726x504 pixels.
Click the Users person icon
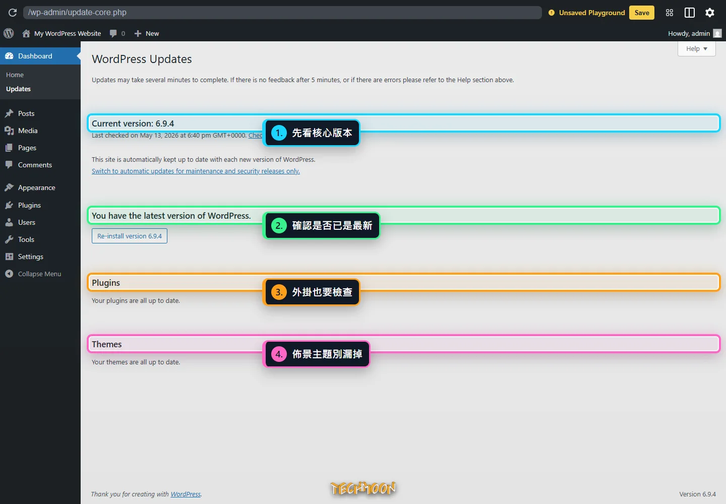pos(9,222)
